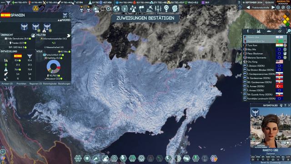291x164 pixels.
Task: Switch list to habitats tab icon
Action: pyautogui.click(x=280, y=31)
